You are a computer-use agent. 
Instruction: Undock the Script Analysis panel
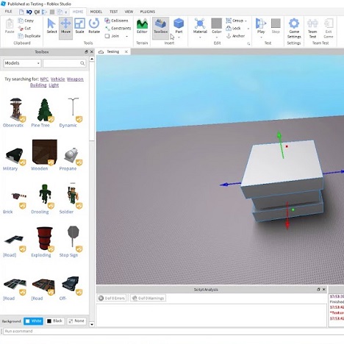318,290
